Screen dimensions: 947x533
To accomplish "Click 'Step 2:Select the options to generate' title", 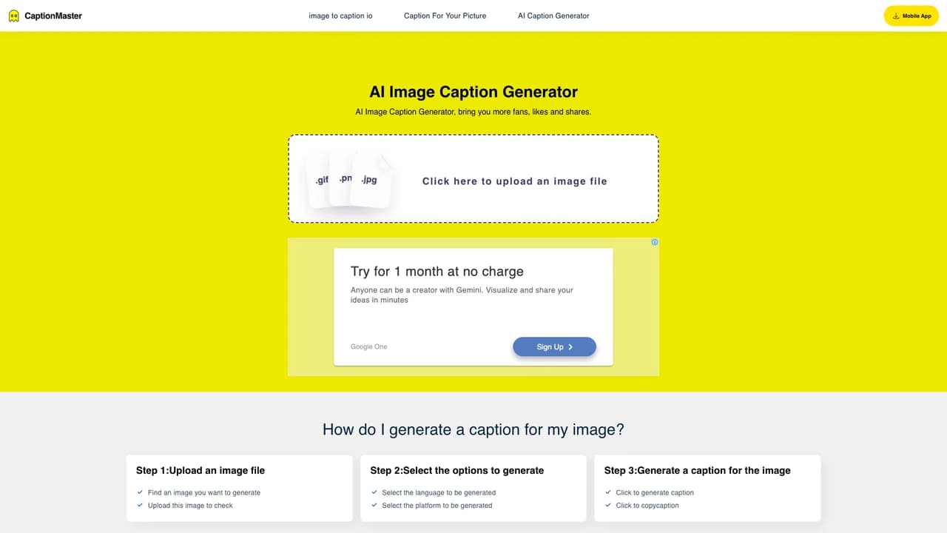I will tap(457, 470).
